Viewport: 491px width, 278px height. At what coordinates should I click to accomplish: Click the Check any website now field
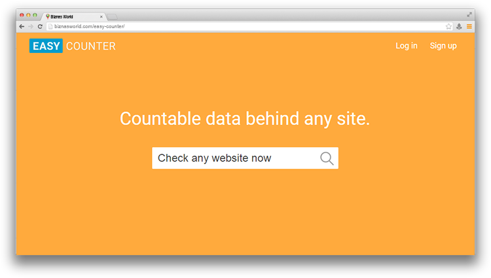pos(245,158)
